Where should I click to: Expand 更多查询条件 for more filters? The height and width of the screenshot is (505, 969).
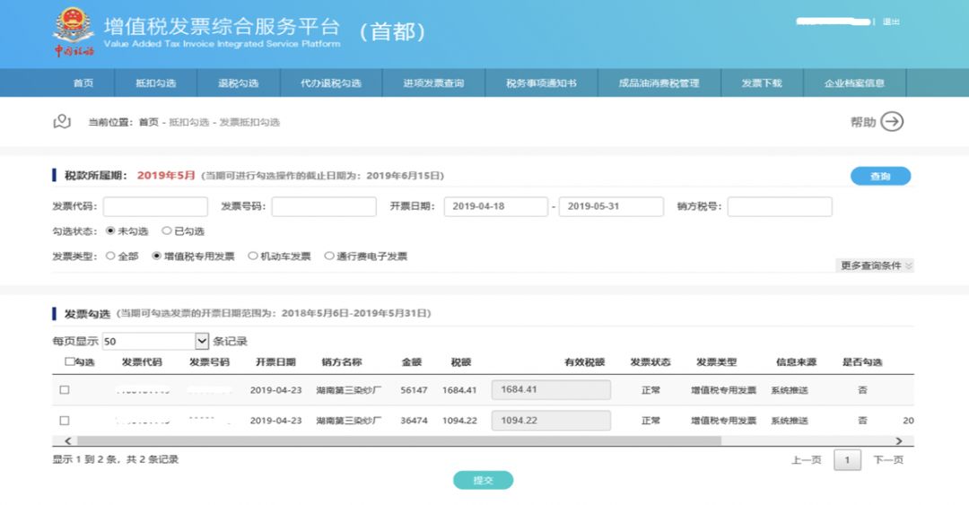(876, 266)
